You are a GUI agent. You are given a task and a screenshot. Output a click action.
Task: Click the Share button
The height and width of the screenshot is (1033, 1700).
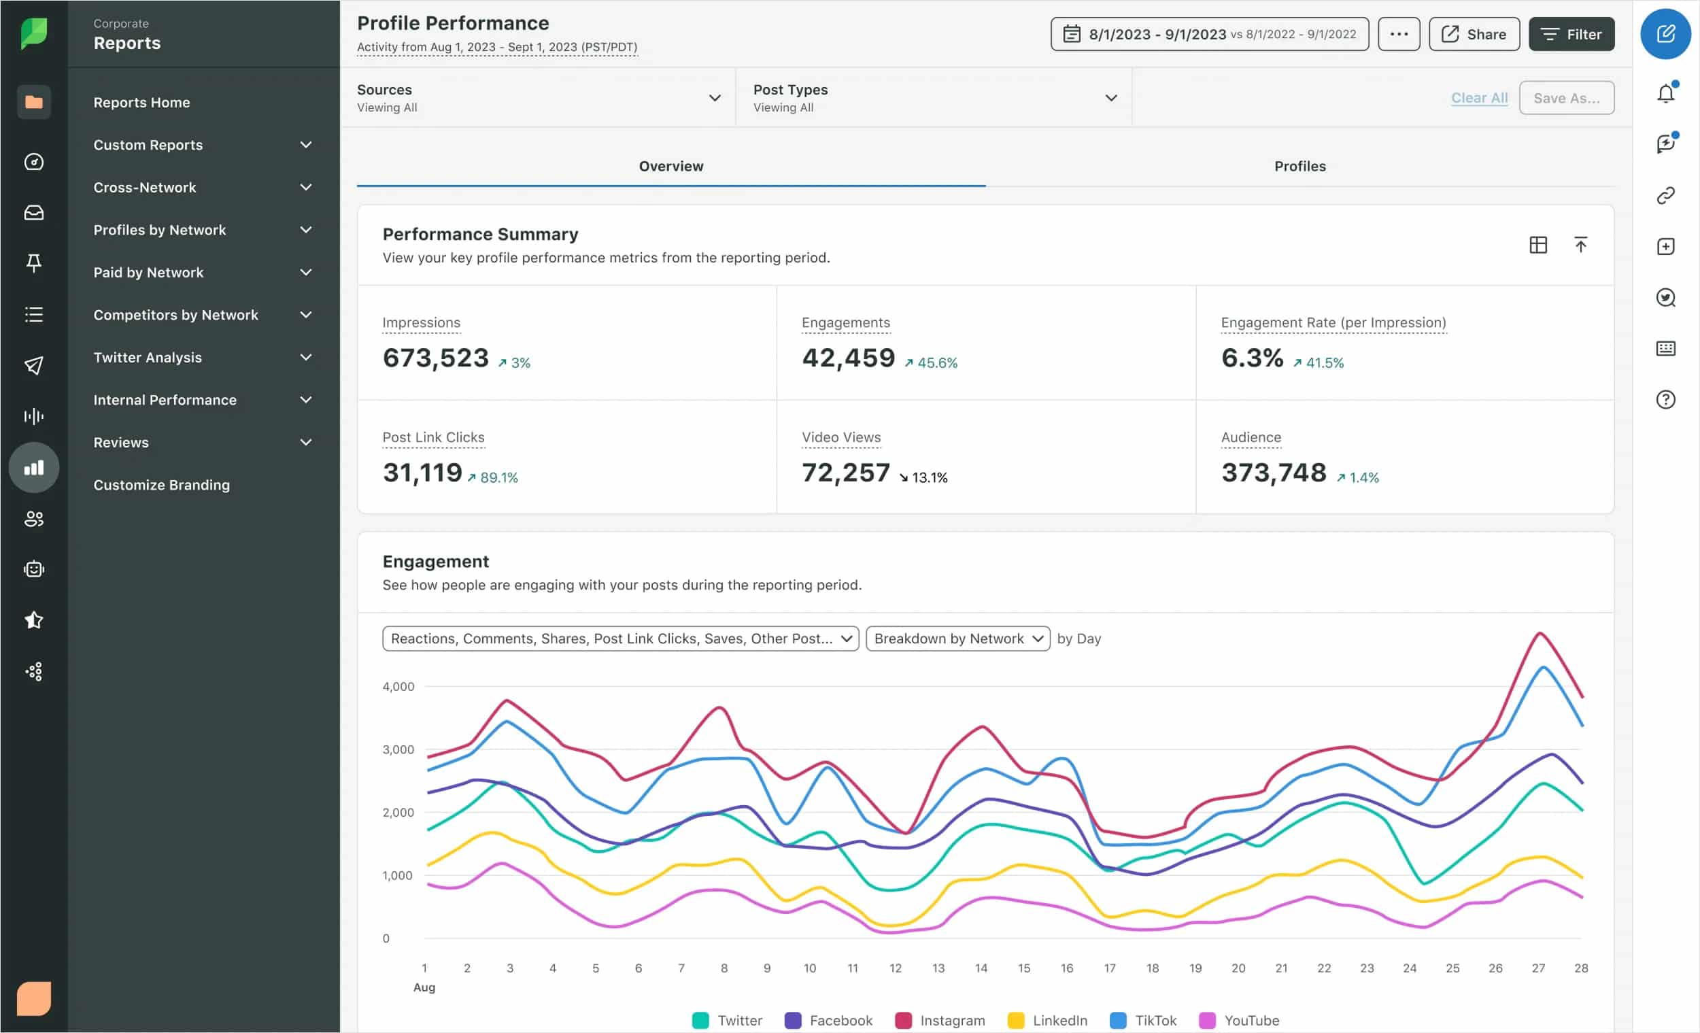tap(1474, 34)
